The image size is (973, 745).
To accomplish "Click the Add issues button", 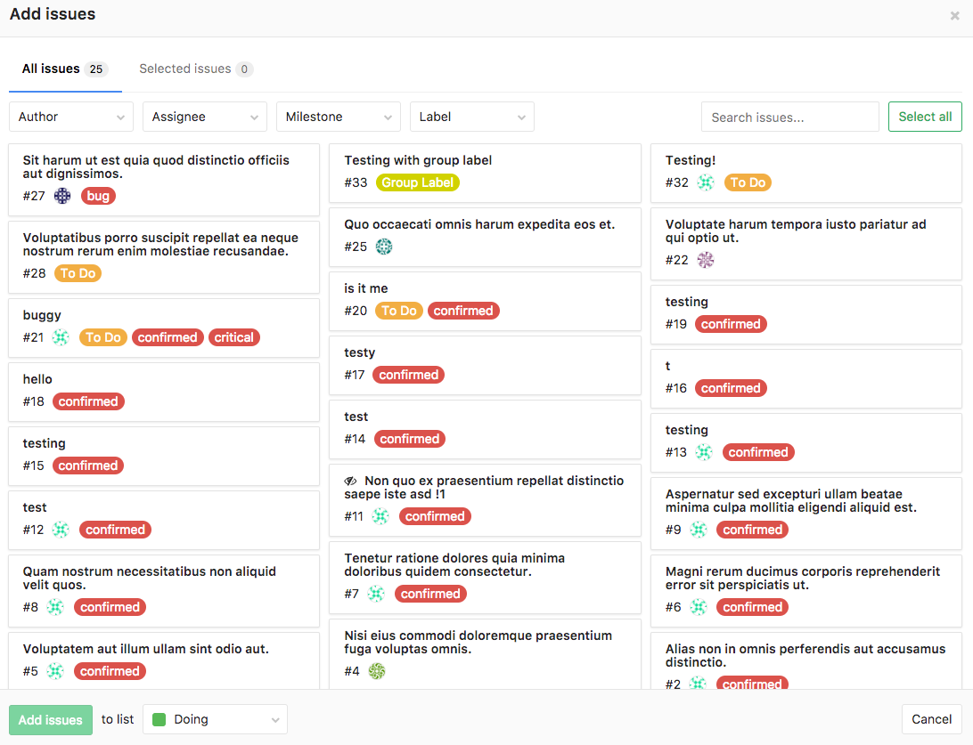I will click(50, 719).
